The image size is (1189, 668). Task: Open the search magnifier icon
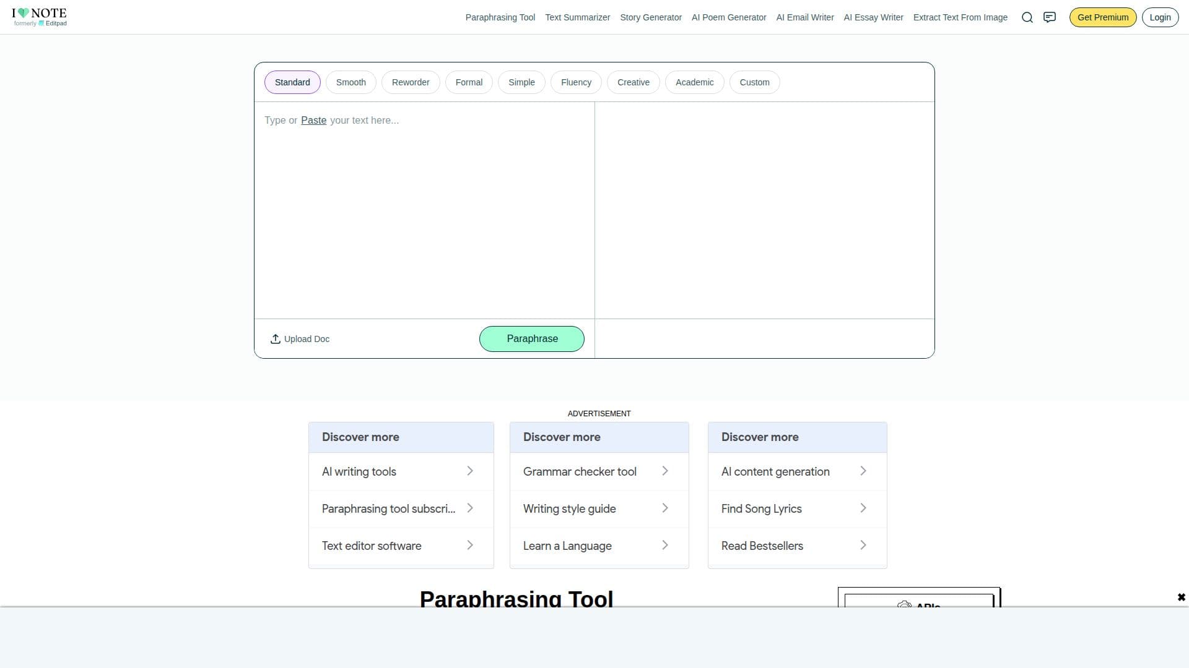tap(1027, 17)
